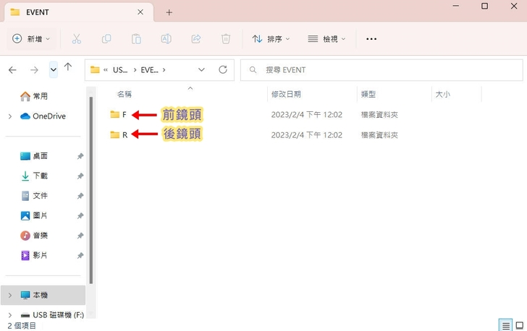The height and width of the screenshot is (331, 527).
Task: Click the Paste clipboard icon
Action: pos(136,39)
